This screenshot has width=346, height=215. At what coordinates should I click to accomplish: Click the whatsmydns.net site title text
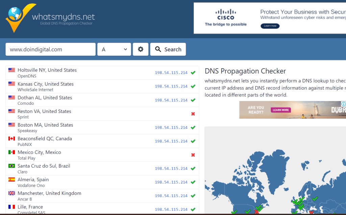click(x=63, y=17)
